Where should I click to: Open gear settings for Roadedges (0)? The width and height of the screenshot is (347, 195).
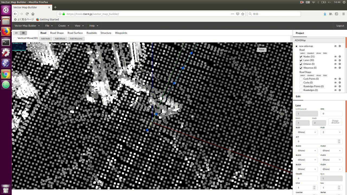tap(340, 90)
